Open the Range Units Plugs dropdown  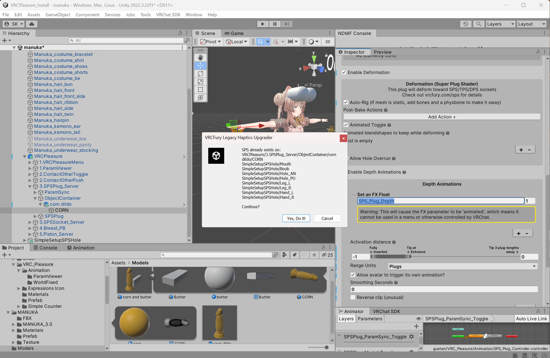[463, 266]
